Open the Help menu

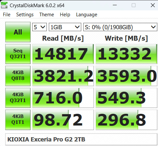tap(65, 15)
